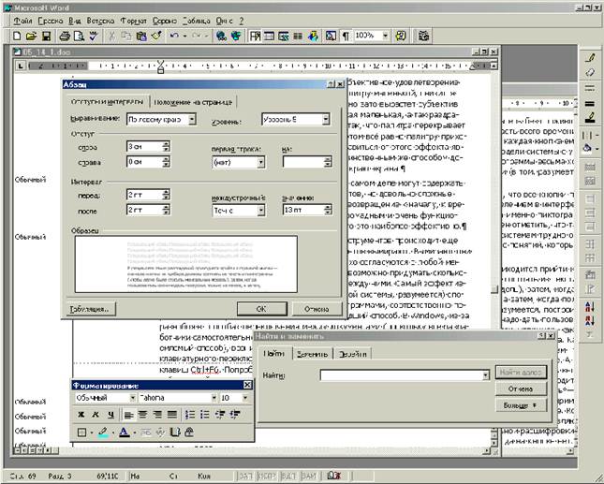Open the font name dropdown showing Tahoma
Screen dimensions: 604x484
point(212,397)
